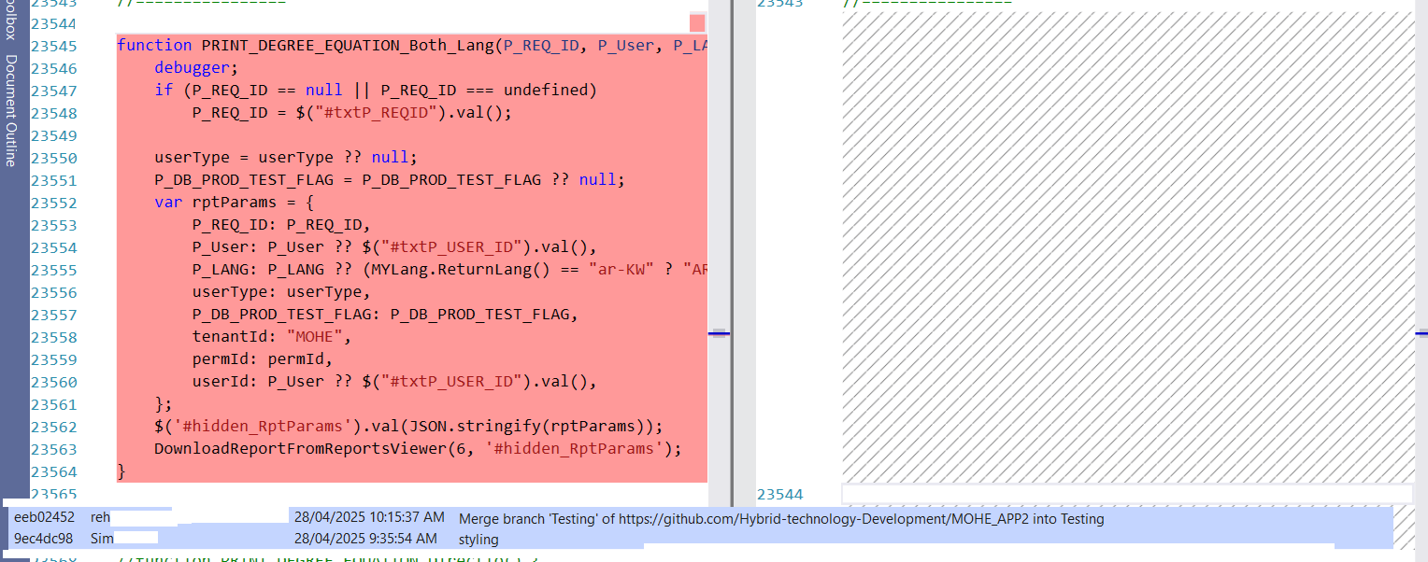Click line number 23552 in left pane
Screen dimensions: 1428x562
coord(54,203)
